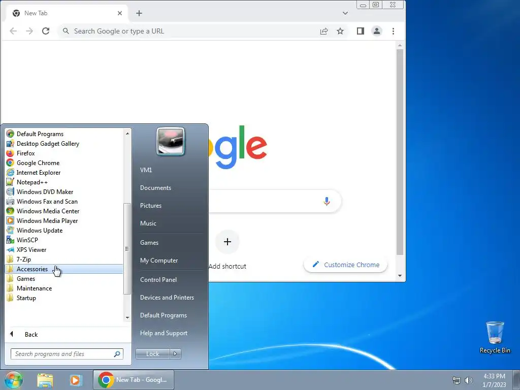
Task: Toggle Chrome side panel
Action: click(361, 31)
